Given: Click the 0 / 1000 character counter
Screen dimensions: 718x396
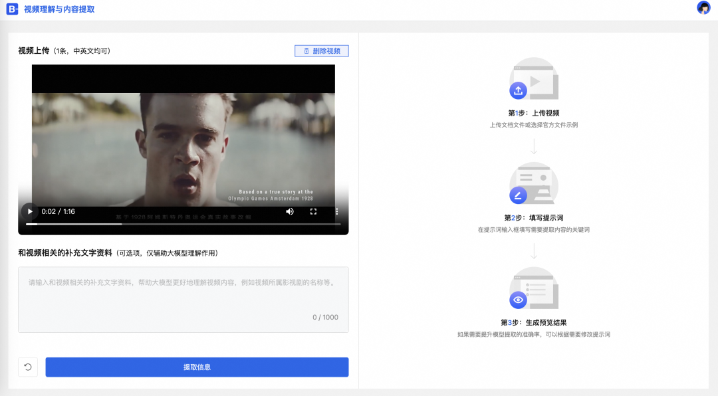Looking at the screenshot, I should coord(326,317).
